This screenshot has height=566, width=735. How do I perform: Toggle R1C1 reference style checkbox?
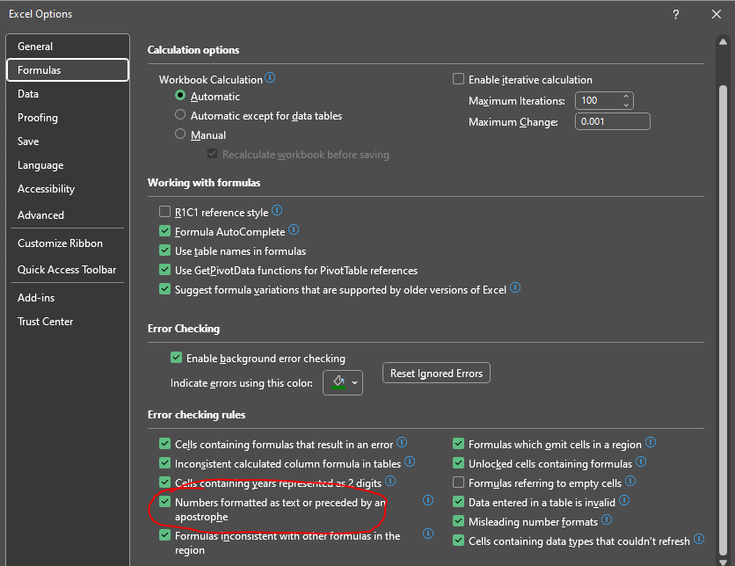click(164, 212)
